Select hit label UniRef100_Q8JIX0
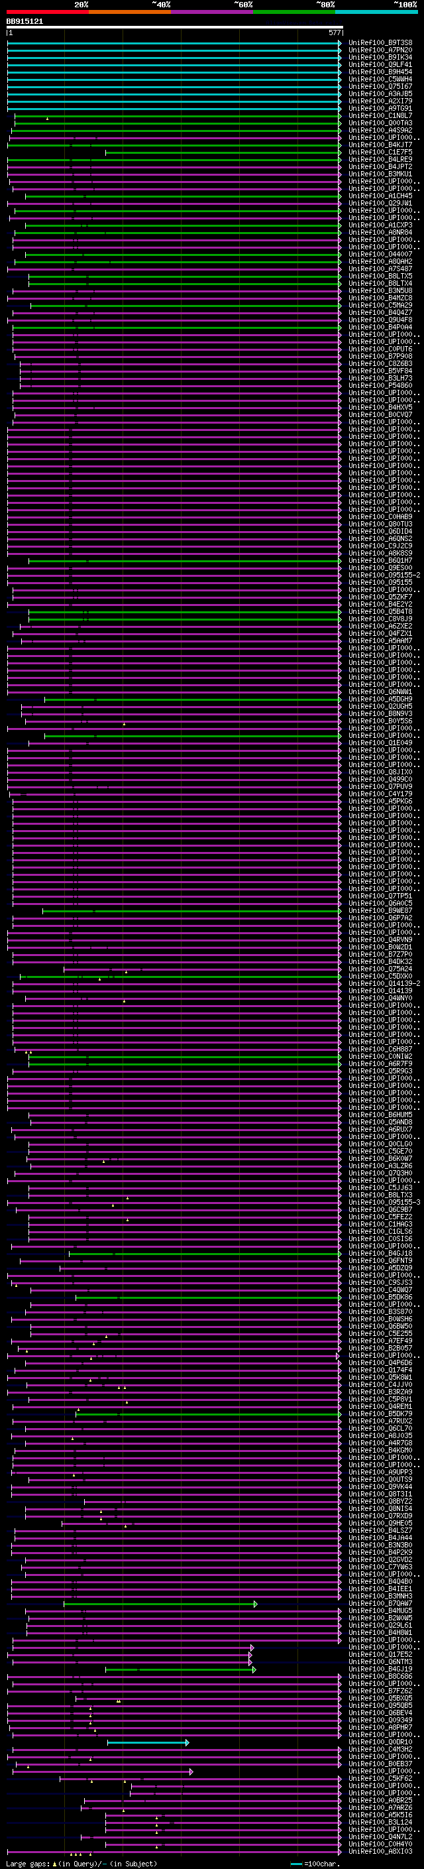The height and width of the screenshot is (1869, 424). coord(380,772)
